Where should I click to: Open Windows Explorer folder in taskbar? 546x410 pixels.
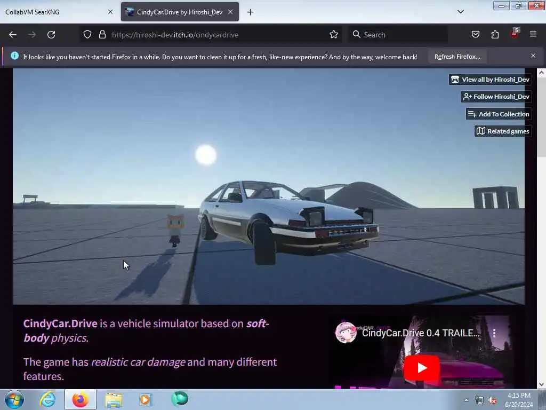(114, 399)
